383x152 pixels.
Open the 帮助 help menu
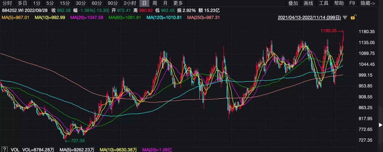[x=339, y=3]
